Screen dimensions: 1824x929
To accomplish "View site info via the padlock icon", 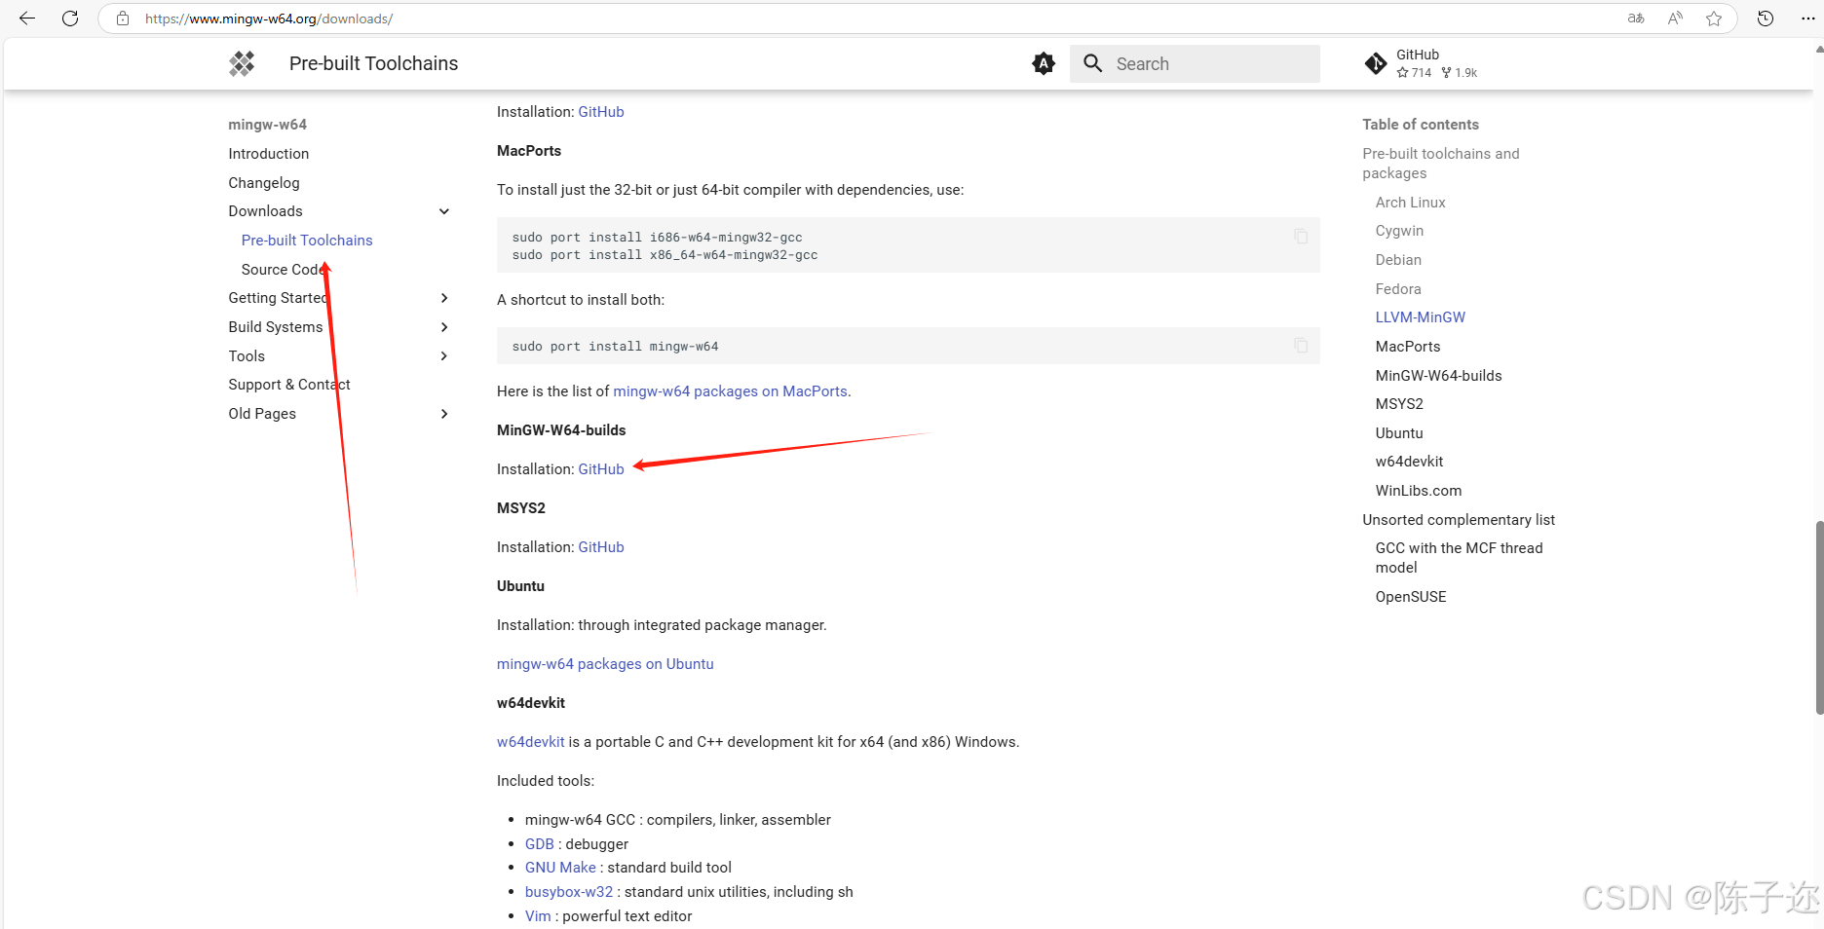I will (x=123, y=19).
